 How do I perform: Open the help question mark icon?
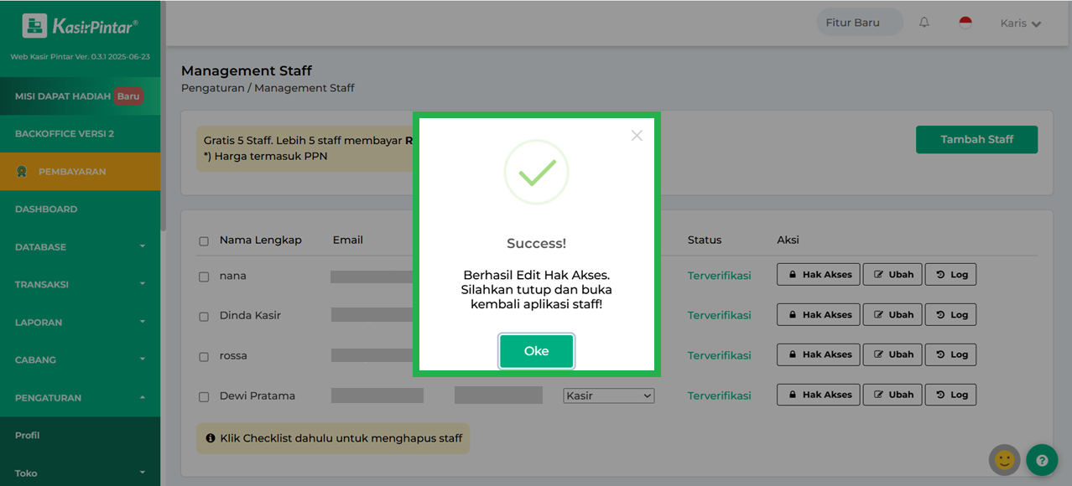(x=1042, y=460)
